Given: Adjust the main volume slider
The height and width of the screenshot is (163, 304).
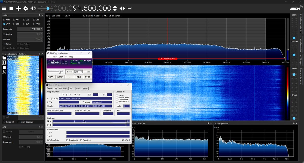Looking at the screenshot, I should coord(48,9).
